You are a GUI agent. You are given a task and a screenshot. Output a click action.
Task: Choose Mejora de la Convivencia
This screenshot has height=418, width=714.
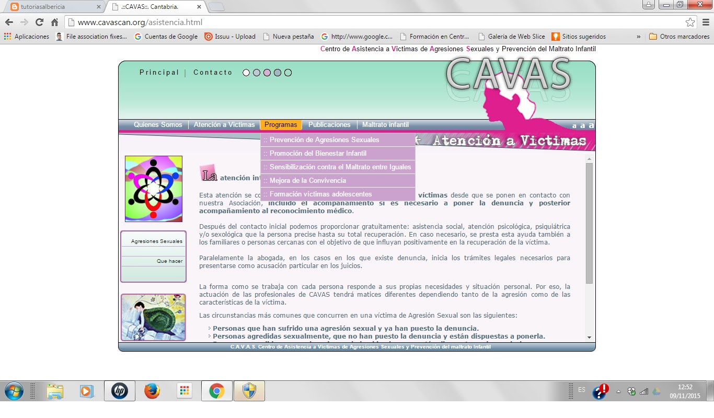coord(338,181)
